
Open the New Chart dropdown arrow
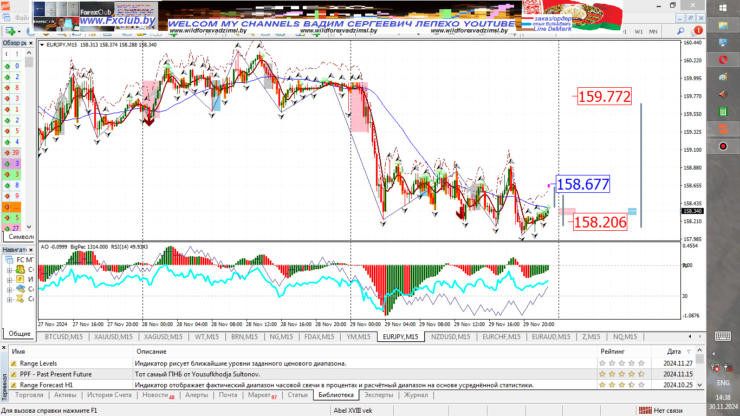coord(19,31)
